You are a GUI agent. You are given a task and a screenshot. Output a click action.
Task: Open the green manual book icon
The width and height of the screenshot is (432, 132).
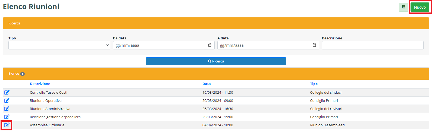click(403, 7)
